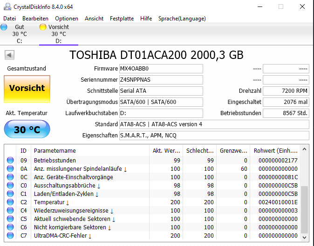Screen dimensions: 314x246
Task: Click the Drehzahl value 7200 RPM
Action: [286, 91]
